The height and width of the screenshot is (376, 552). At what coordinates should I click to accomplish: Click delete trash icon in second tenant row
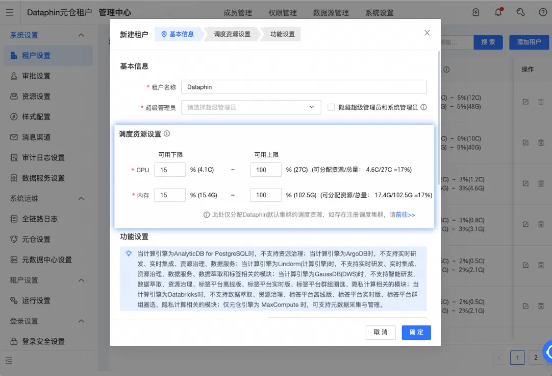coord(541,143)
